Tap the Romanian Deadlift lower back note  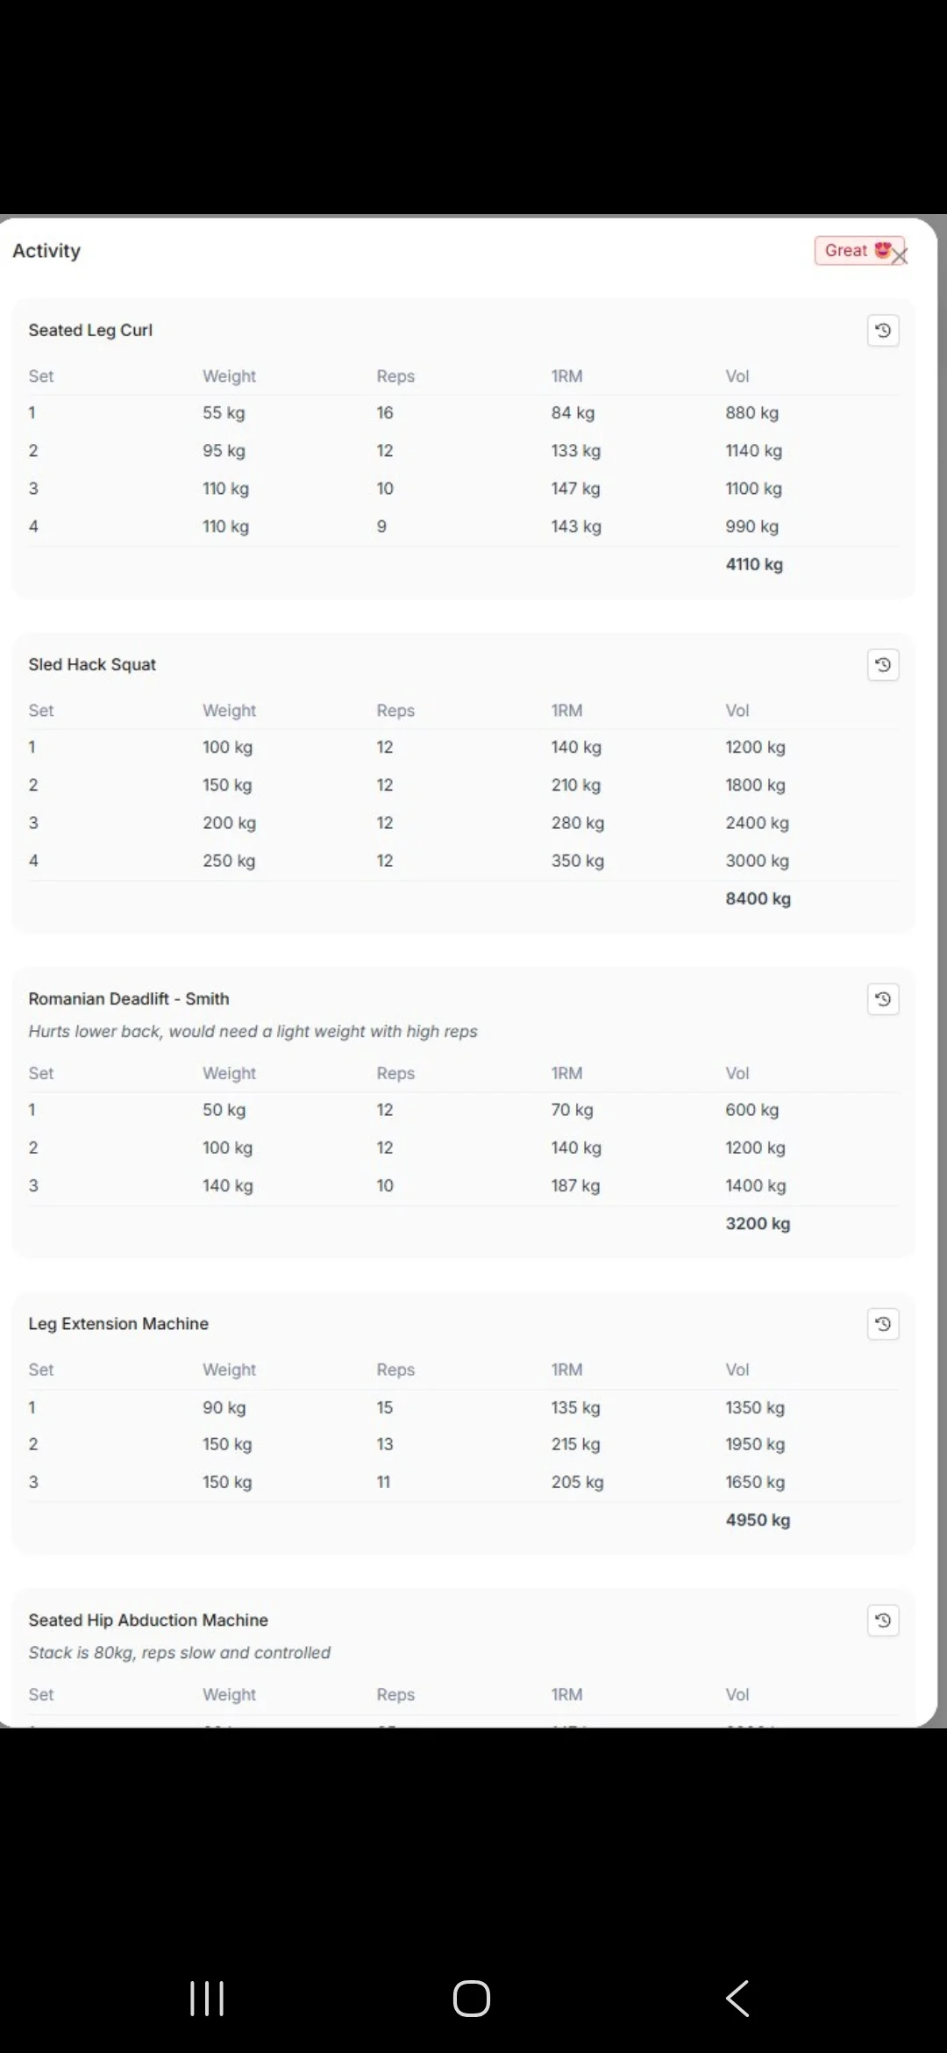253,1031
